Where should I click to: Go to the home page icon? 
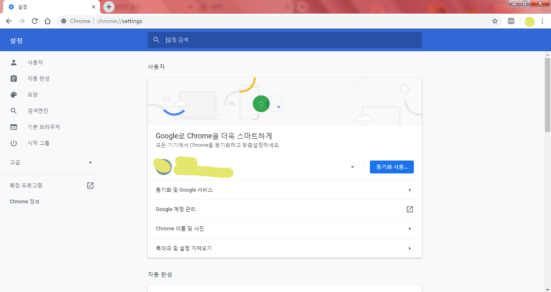pyautogui.click(x=48, y=21)
